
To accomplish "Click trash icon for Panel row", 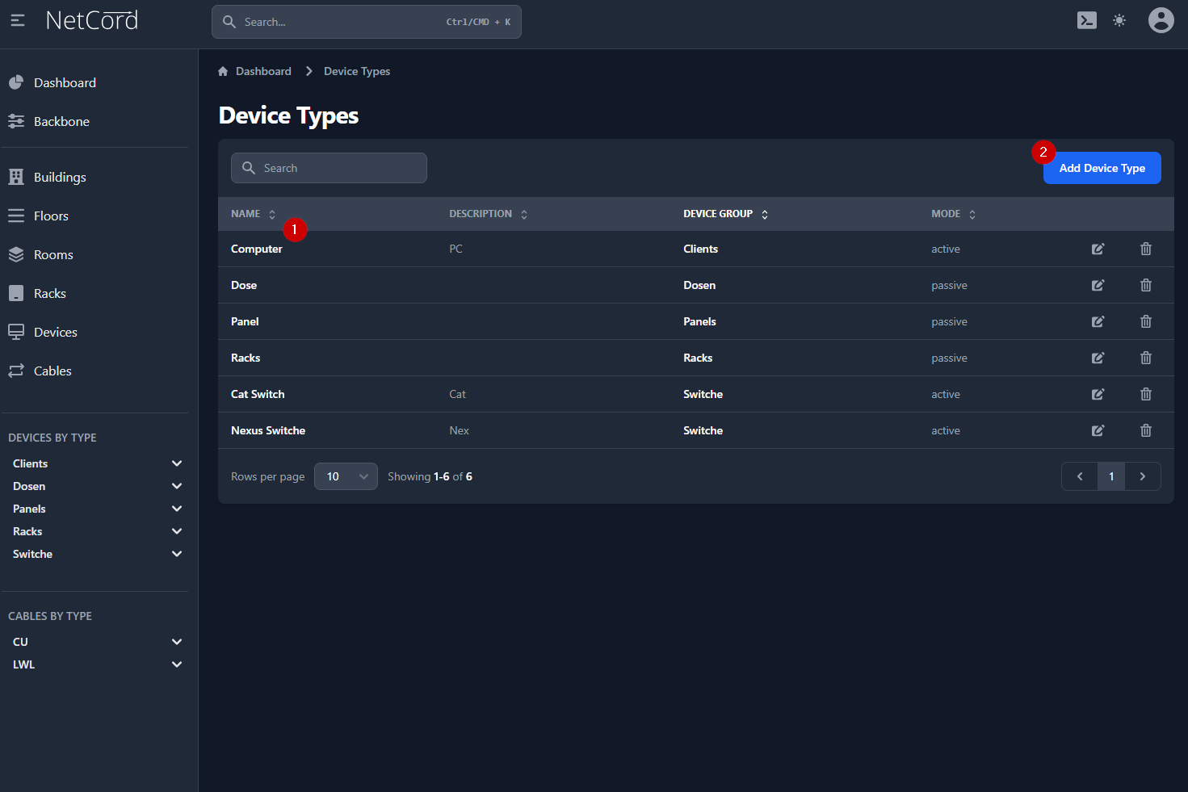I will click(x=1145, y=321).
